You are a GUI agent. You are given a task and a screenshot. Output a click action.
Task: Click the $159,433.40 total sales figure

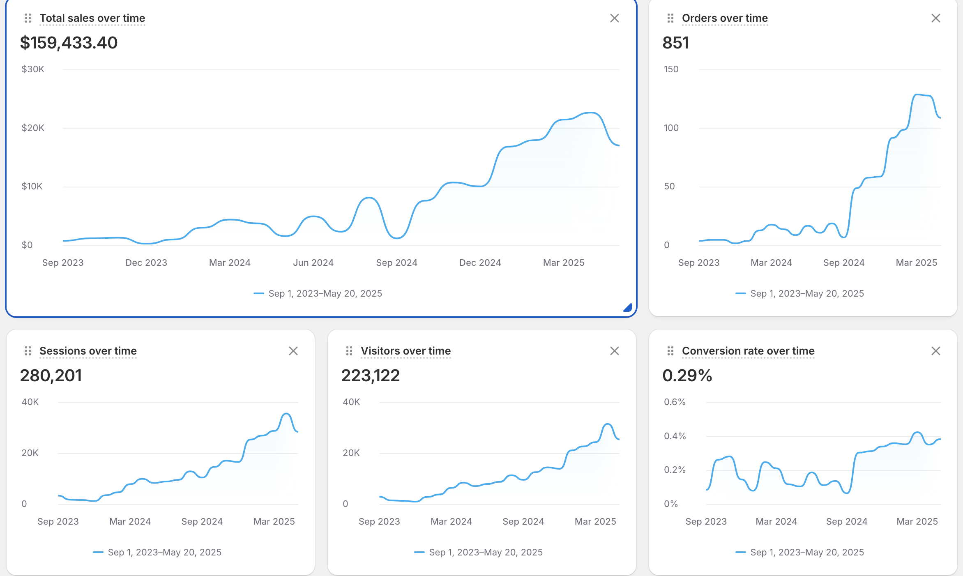pyautogui.click(x=69, y=43)
